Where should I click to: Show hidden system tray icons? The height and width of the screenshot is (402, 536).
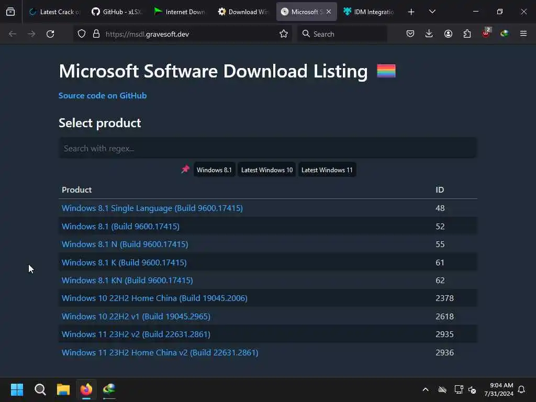[426, 389]
